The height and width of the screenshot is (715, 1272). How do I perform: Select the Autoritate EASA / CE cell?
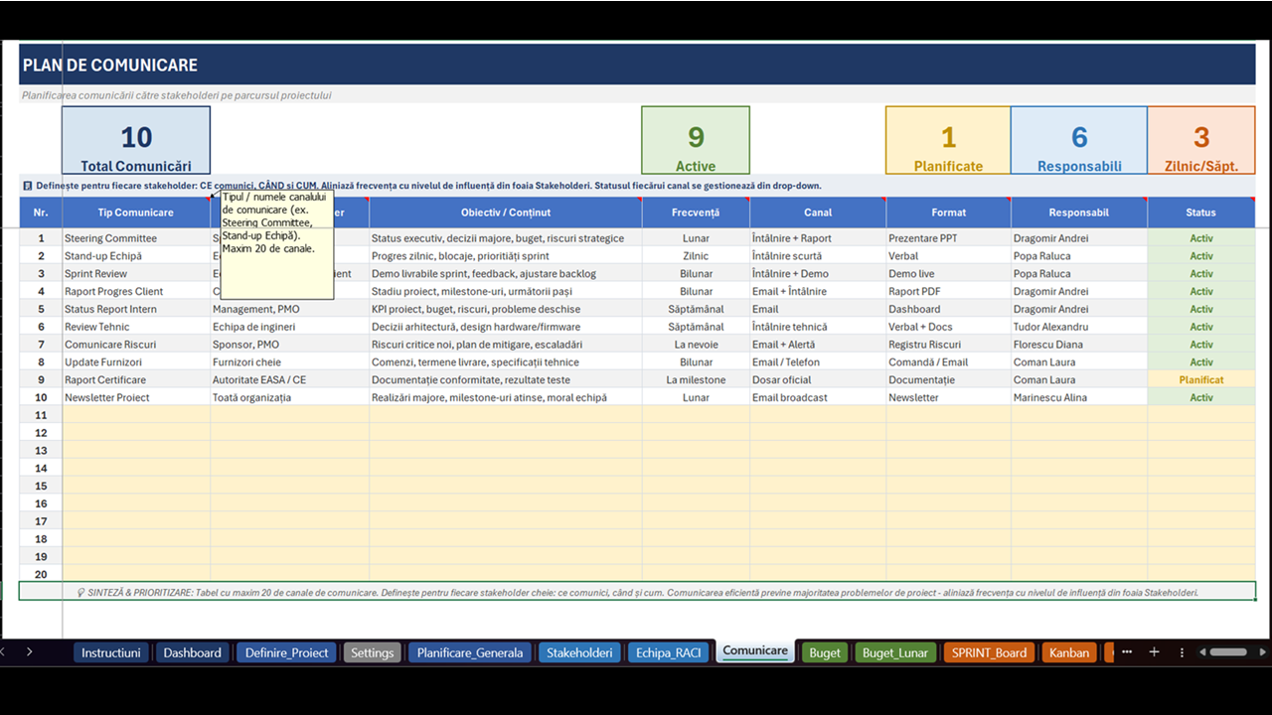(x=289, y=380)
